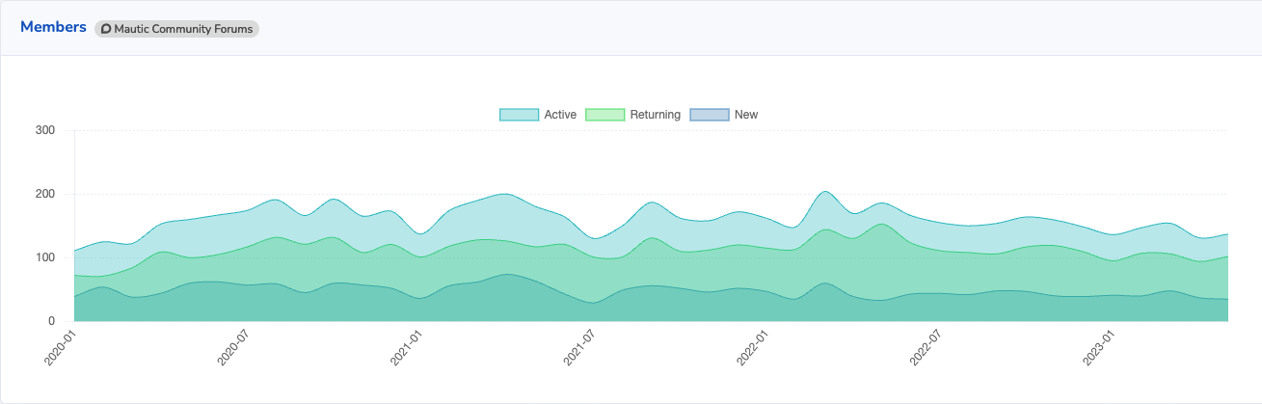Click the Discourse icon in the forums badge
This screenshot has height=404, width=1262.
(x=106, y=29)
